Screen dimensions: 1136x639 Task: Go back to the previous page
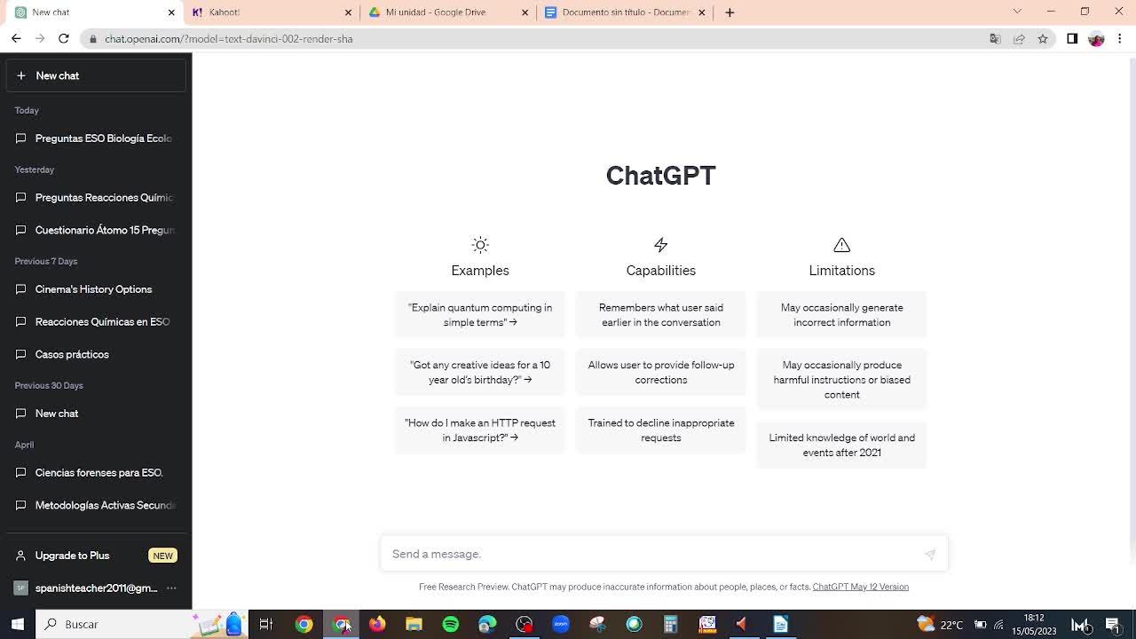tap(16, 39)
